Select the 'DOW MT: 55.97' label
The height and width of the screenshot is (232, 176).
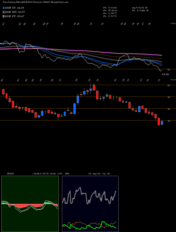(15, 12)
